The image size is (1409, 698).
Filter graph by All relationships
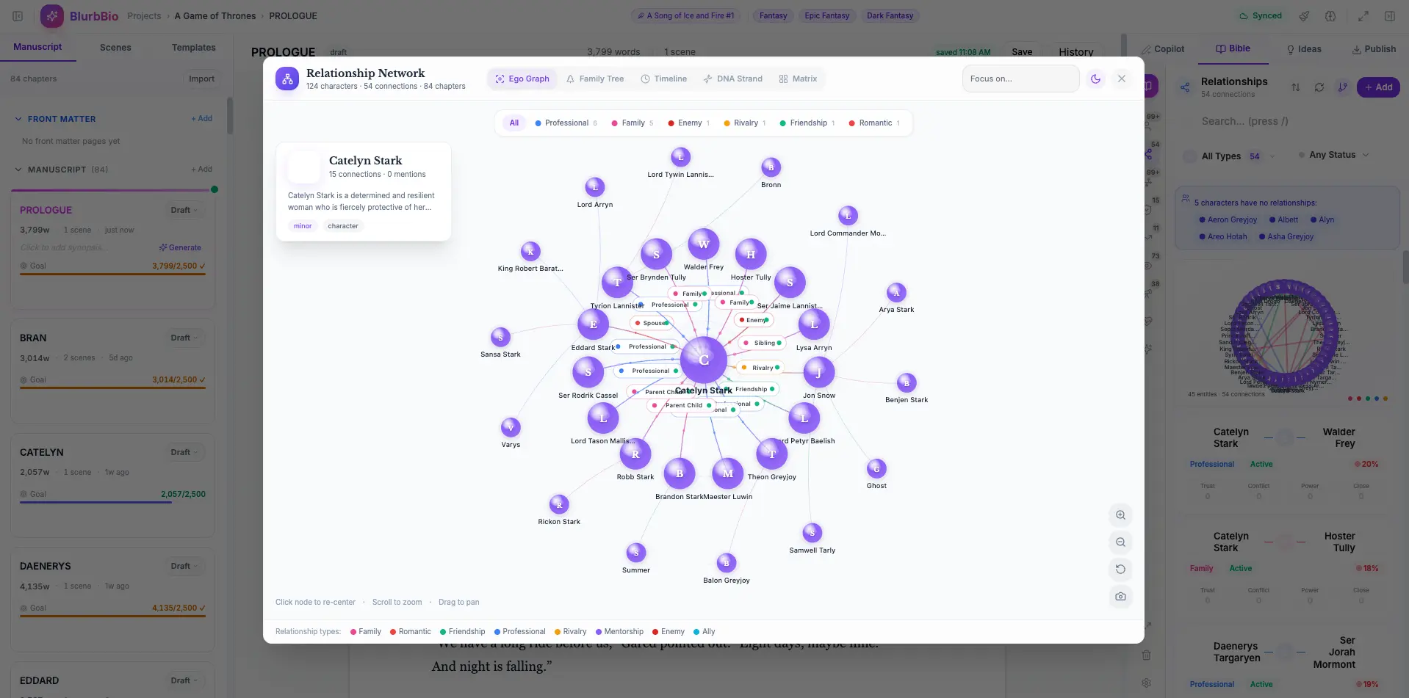514,123
